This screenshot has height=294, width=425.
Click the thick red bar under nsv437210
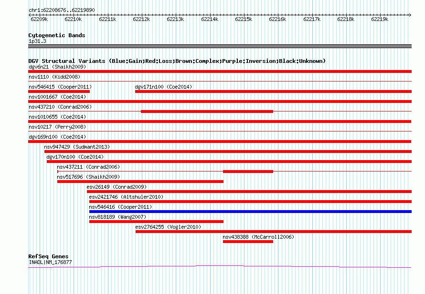207,112
